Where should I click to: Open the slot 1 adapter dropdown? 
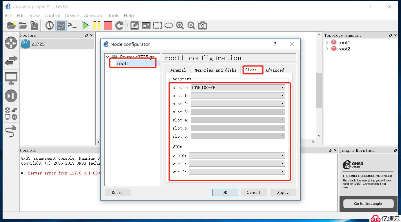tap(238, 96)
